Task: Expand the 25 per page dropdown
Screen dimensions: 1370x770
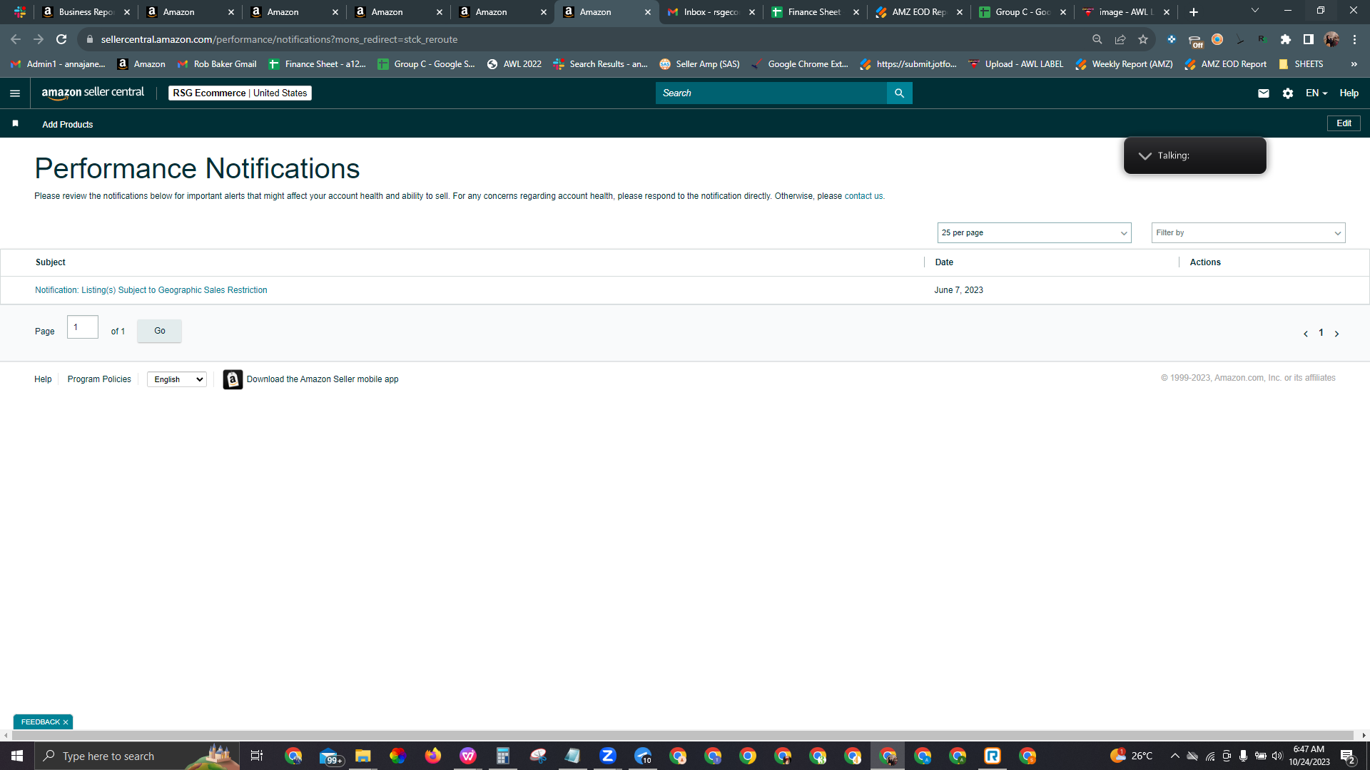Action: (x=1034, y=233)
